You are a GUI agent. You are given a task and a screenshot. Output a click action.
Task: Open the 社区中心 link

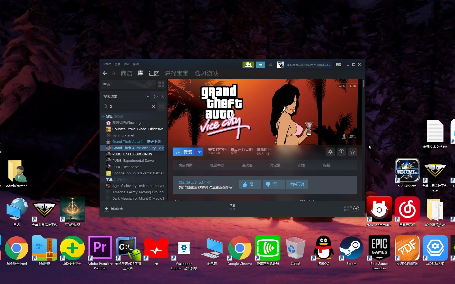[x=217, y=165]
